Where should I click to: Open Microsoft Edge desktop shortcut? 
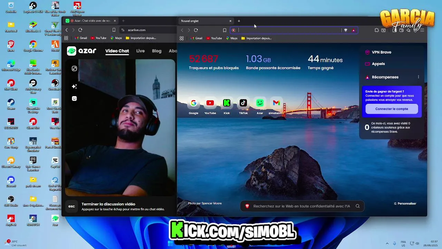tap(11, 65)
